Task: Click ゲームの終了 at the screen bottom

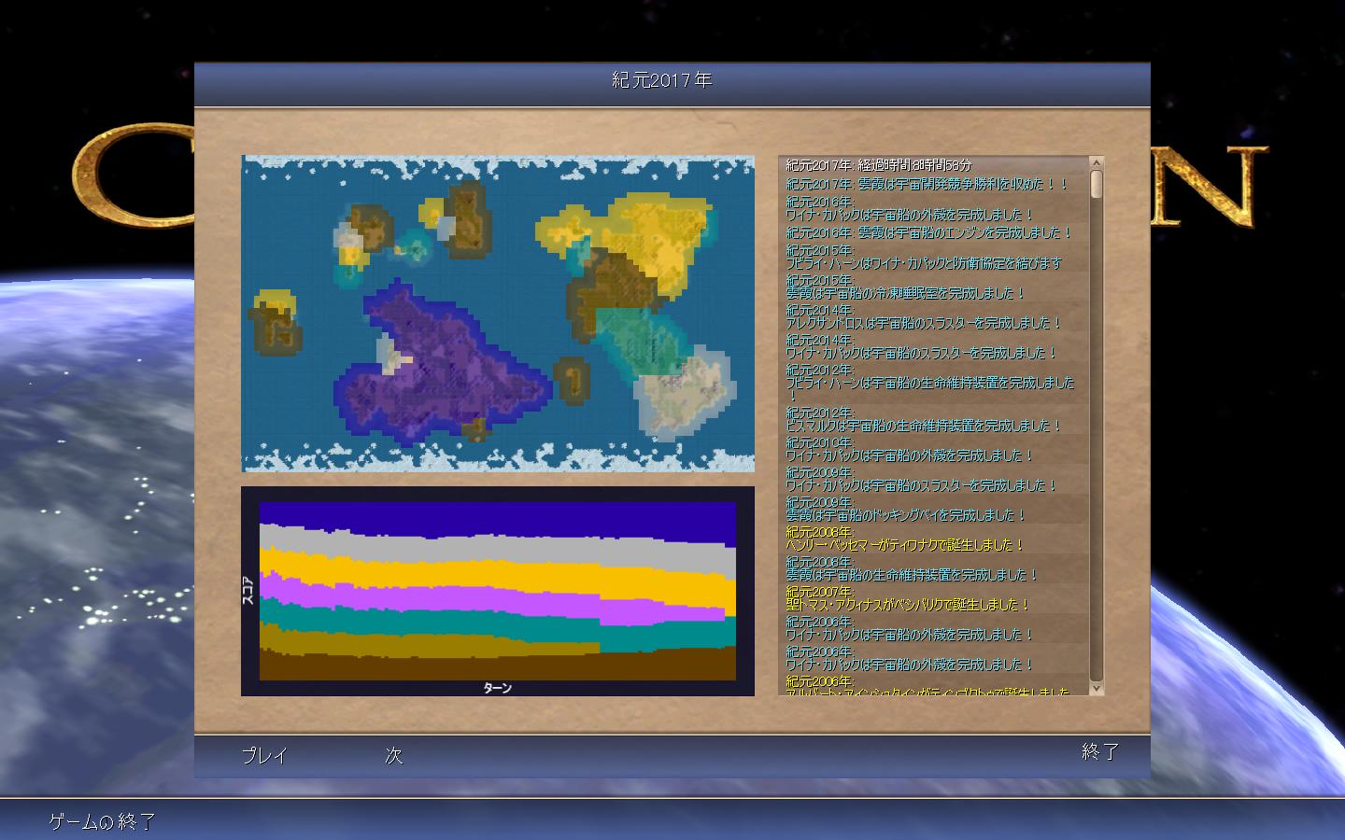Action: [103, 821]
